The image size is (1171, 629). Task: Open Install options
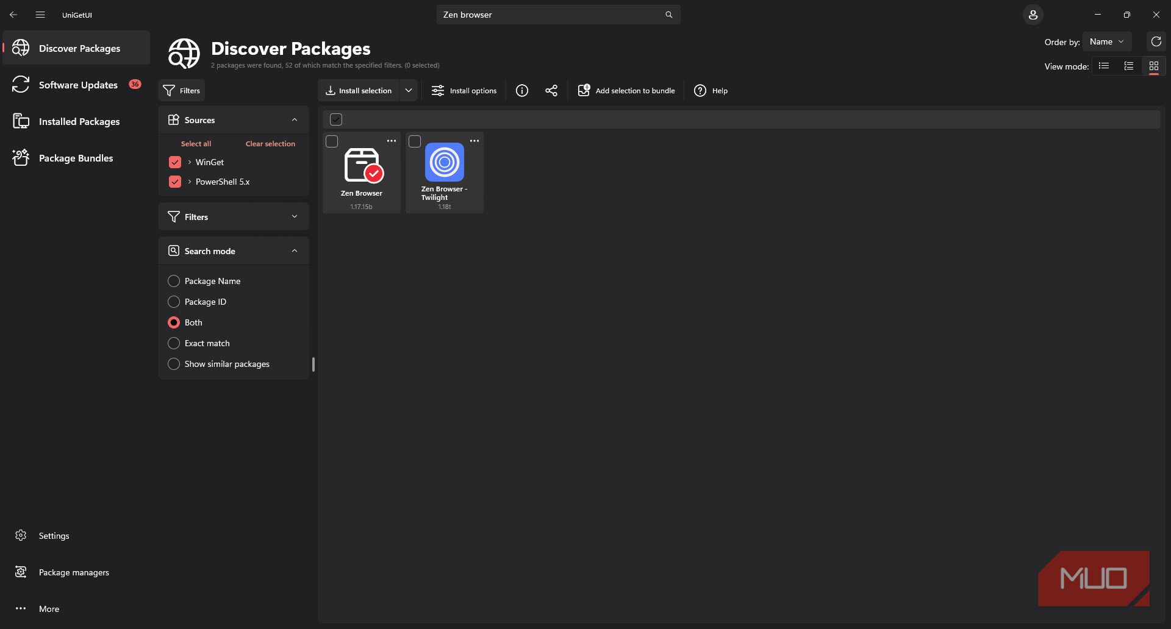[464, 90]
